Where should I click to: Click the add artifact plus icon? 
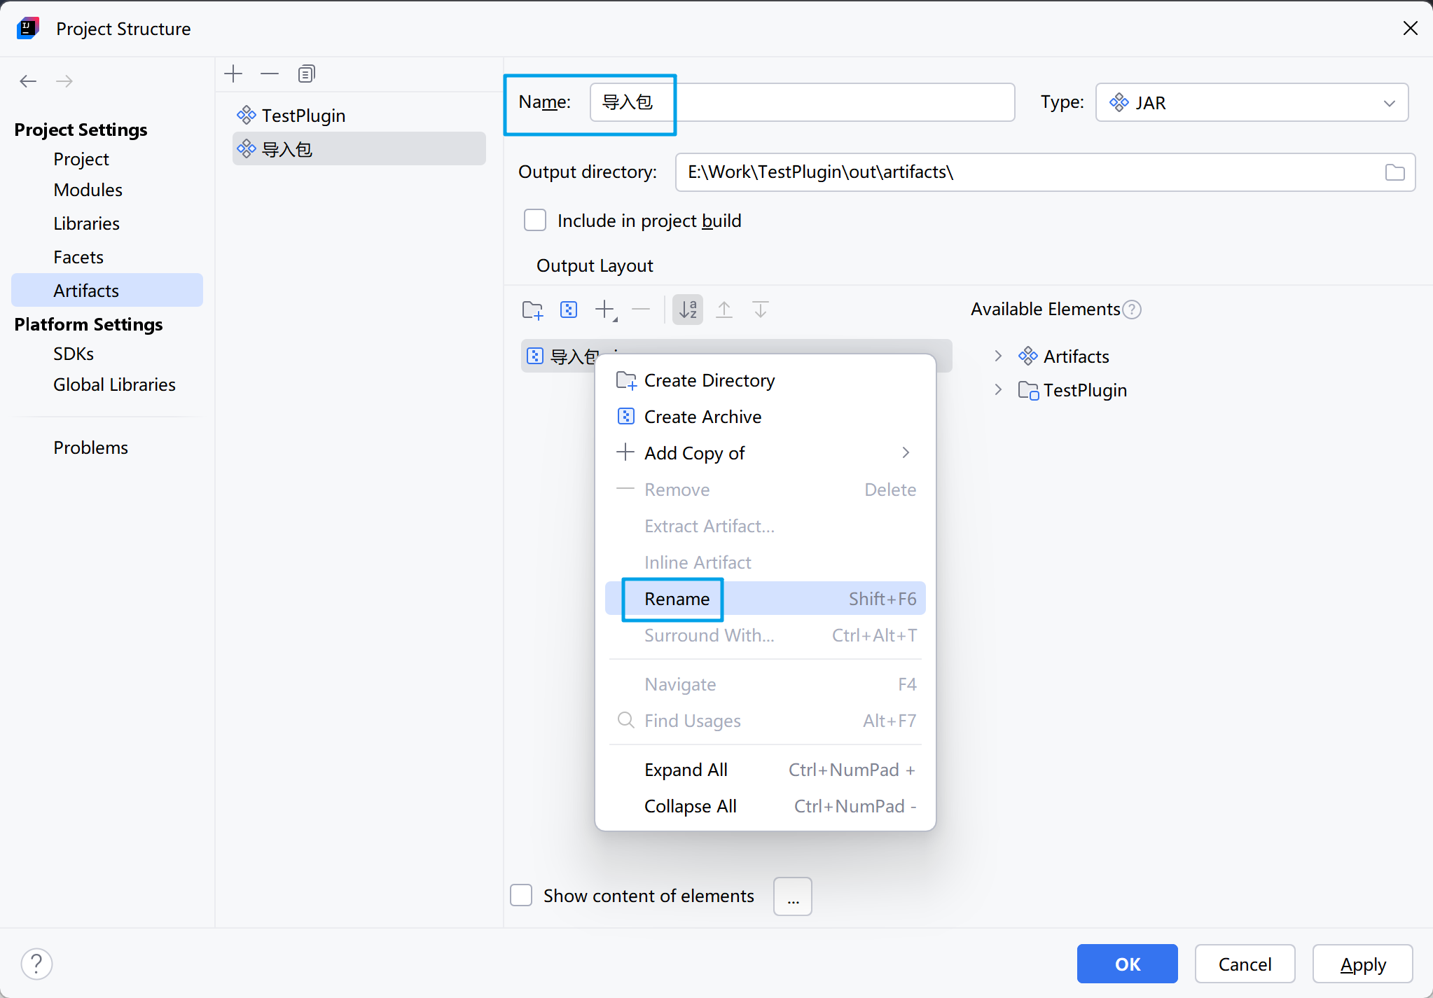pos(233,74)
